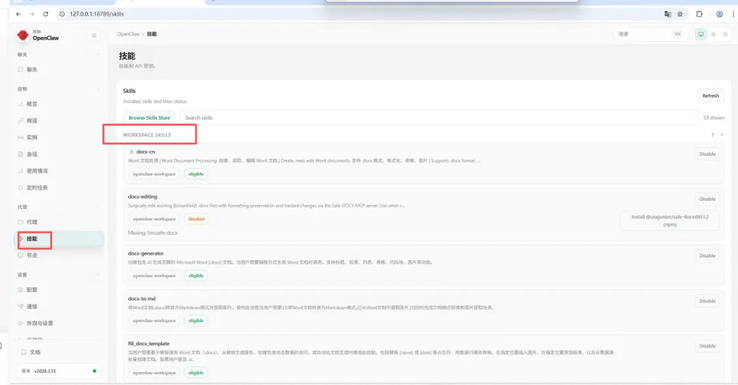Viewport: 738px width, 385px height.
Task: Select the system monitor theme icon
Action: (x=701, y=34)
